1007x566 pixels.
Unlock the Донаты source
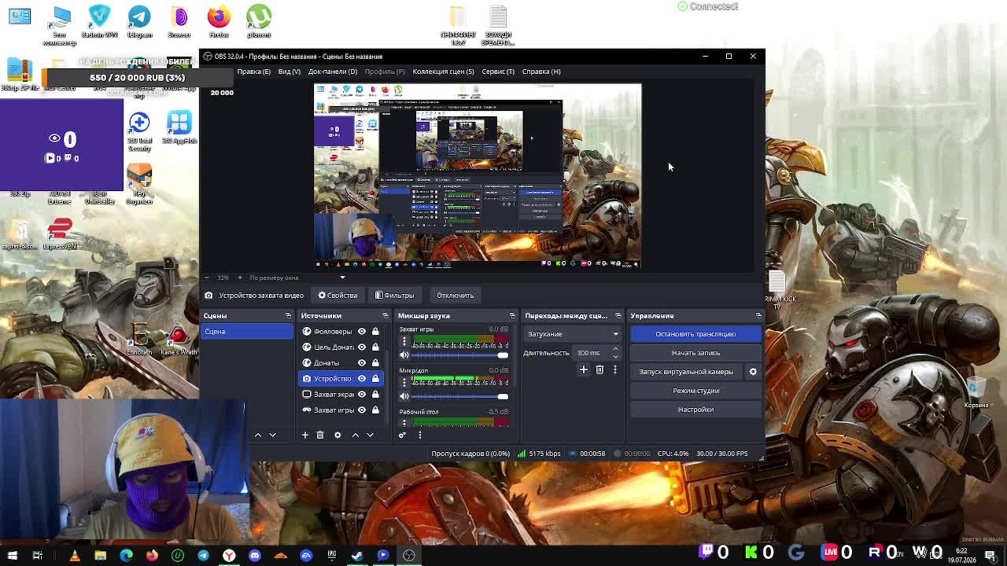tap(375, 363)
